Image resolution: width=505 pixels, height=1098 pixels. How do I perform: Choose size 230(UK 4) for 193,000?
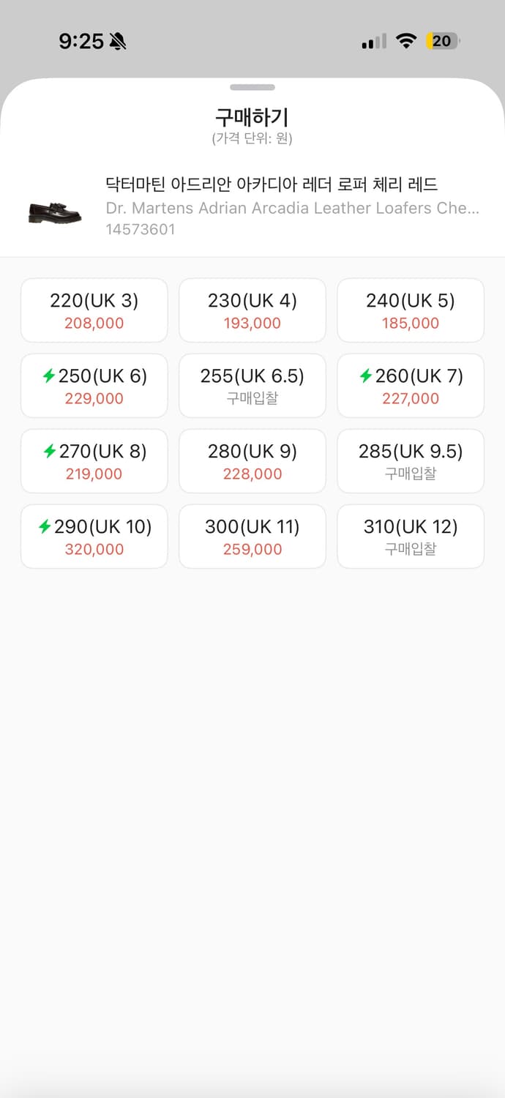click(x=252, y=310)
